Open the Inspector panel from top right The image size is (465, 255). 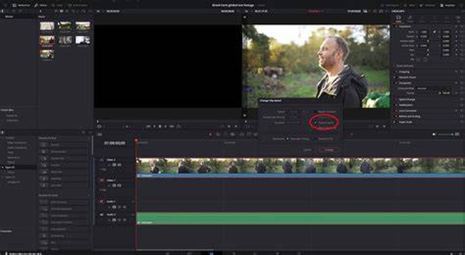click(448, 5)
